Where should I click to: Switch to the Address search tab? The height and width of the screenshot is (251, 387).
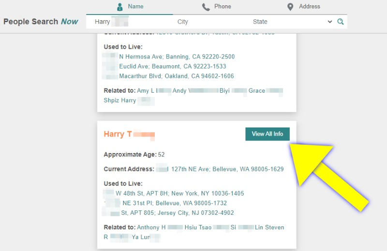[304, 7]
